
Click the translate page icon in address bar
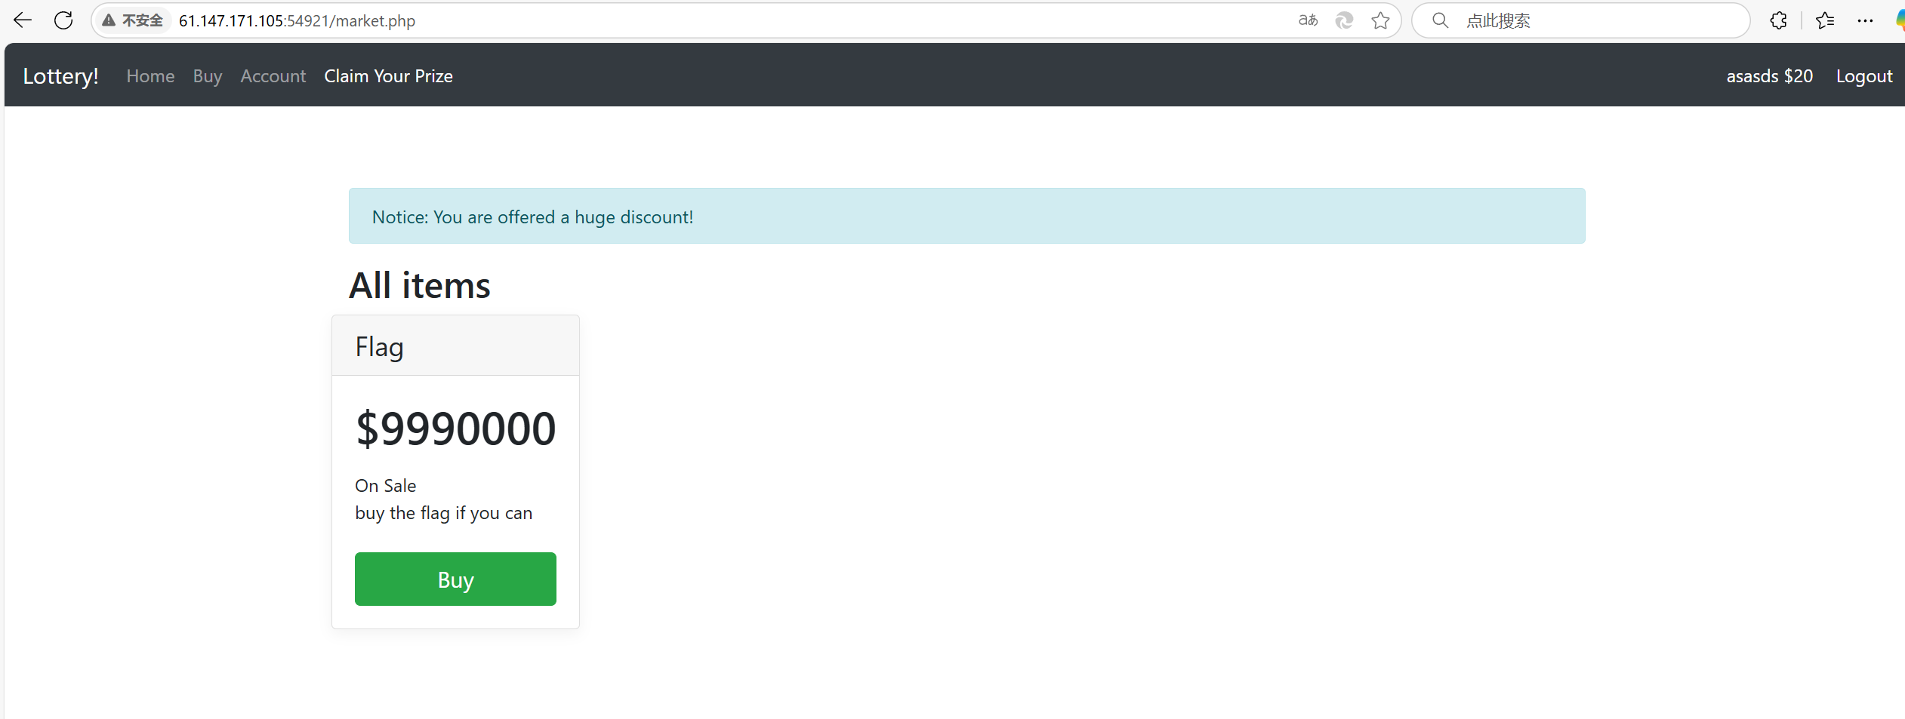pos(1308,20)
